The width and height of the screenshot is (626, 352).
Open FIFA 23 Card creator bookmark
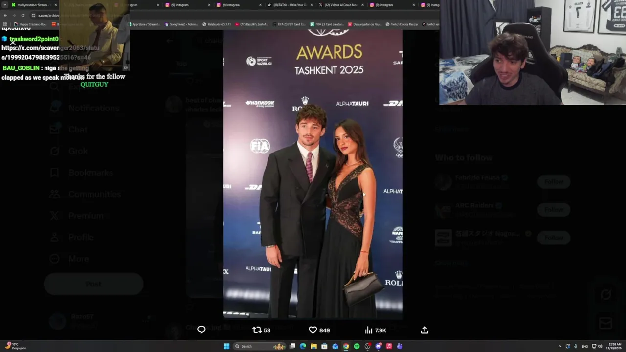pyautogui.click(x=327, y=24)
